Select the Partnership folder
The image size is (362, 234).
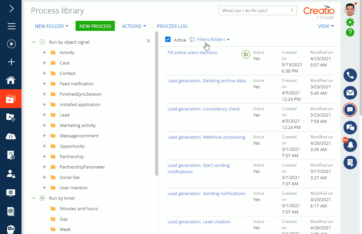72,156
